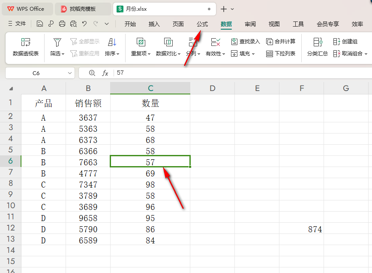Viewport: 372px width, 273px height.
Task: Click the zoom magnifier icon in formula bar
Action: pos(92,73)
